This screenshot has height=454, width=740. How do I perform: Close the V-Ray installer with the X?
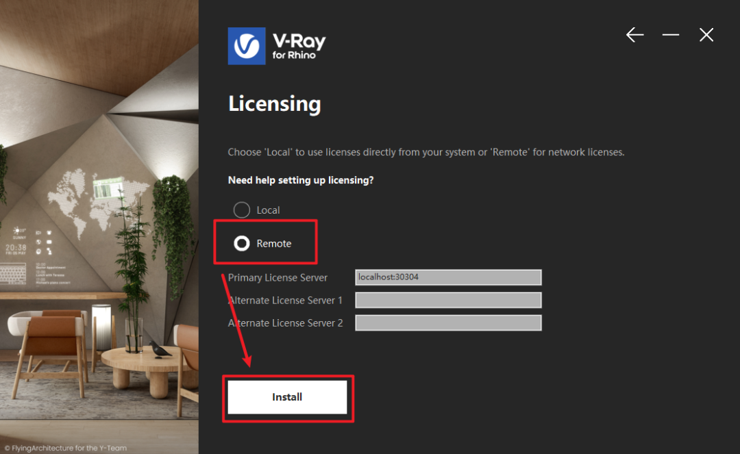pyautogui.click(x=706, y=34)
